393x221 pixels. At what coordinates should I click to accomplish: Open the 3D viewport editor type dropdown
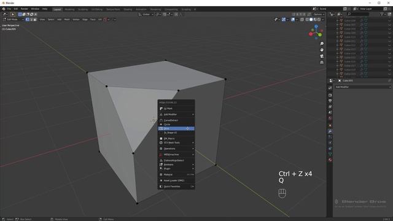point(6,15)
